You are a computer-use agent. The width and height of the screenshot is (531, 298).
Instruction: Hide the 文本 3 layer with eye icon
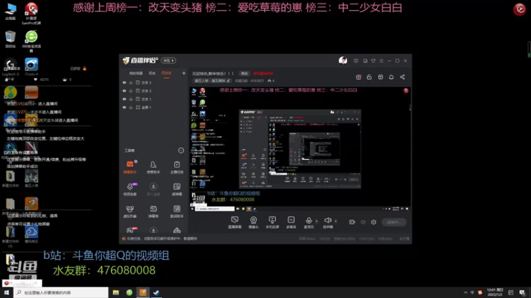point(124,82)
